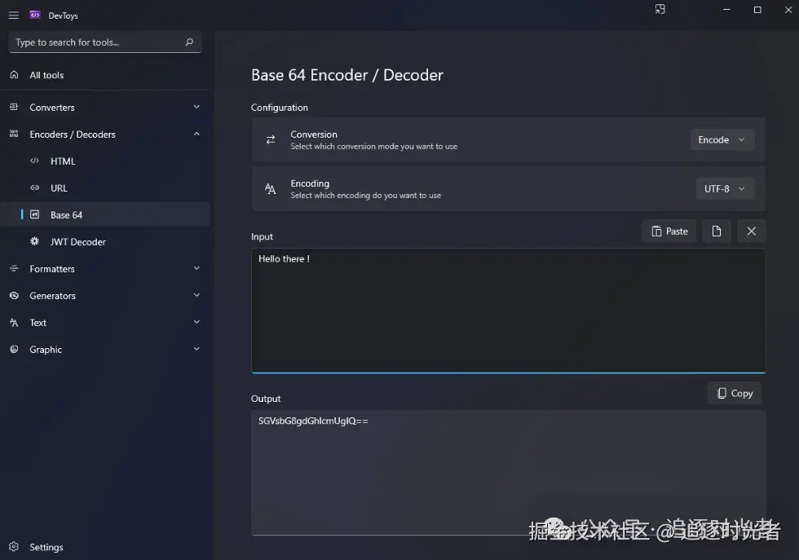
Task: Click the Converters category icon
Action: 15,107
